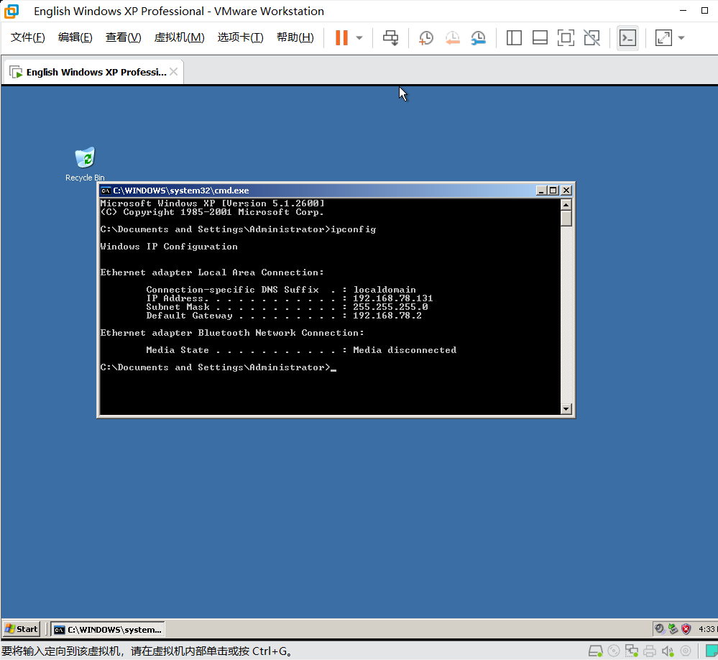
Task: Click the localdomain DNS suffix value
Action: 385,290
